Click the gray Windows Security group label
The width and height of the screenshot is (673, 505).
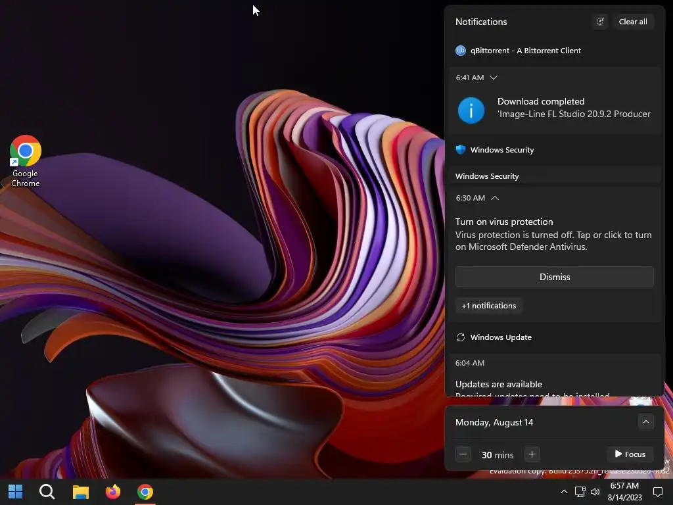tap(487, 176)
